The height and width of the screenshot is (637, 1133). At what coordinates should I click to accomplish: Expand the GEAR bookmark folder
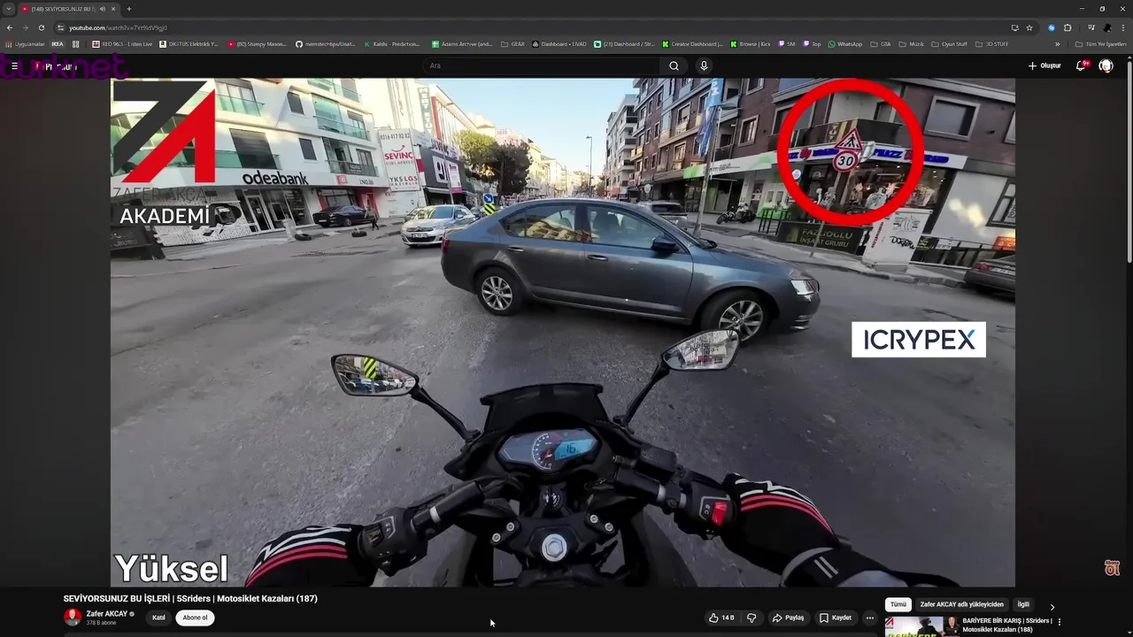(513, 43)
